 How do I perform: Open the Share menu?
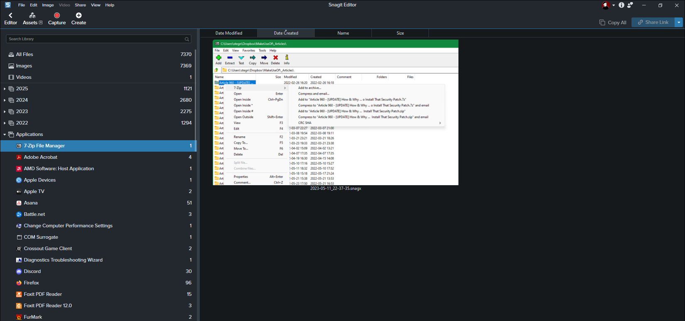[x=80, y=5]
